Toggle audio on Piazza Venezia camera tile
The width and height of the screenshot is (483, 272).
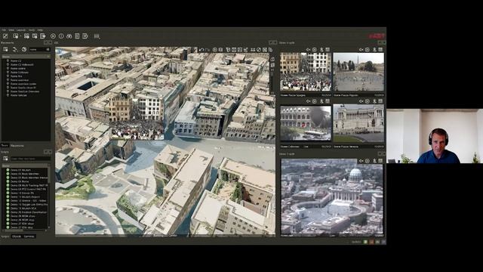point(361,101)
